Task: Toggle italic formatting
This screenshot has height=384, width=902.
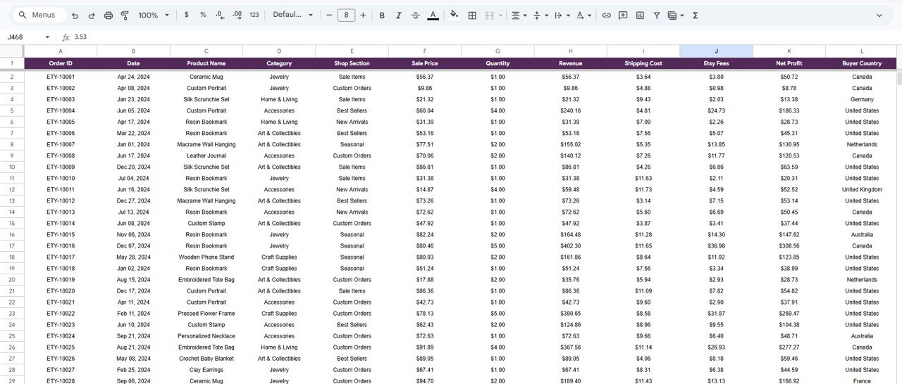Action: pos(399,15)
